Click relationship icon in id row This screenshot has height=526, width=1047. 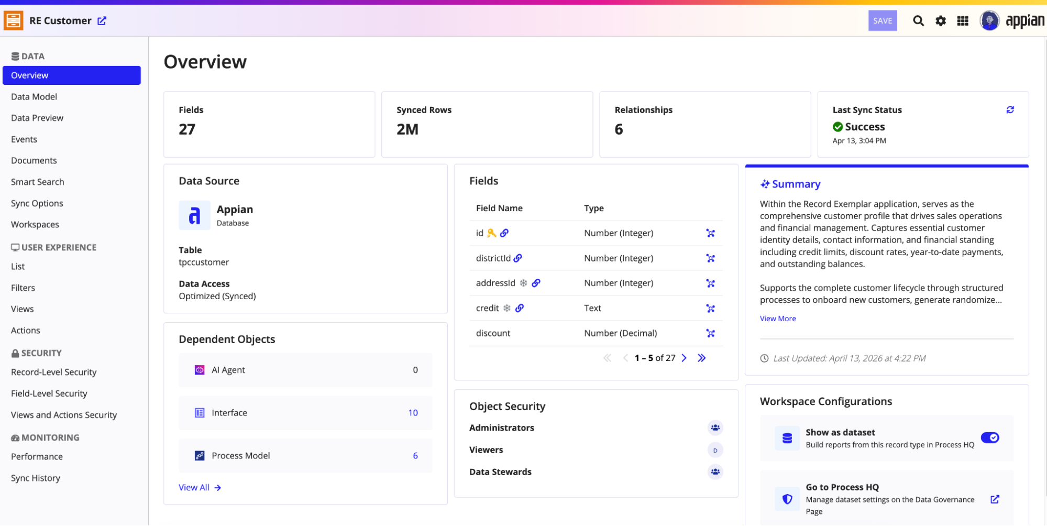pyautogui.click(x=710, y=233)
